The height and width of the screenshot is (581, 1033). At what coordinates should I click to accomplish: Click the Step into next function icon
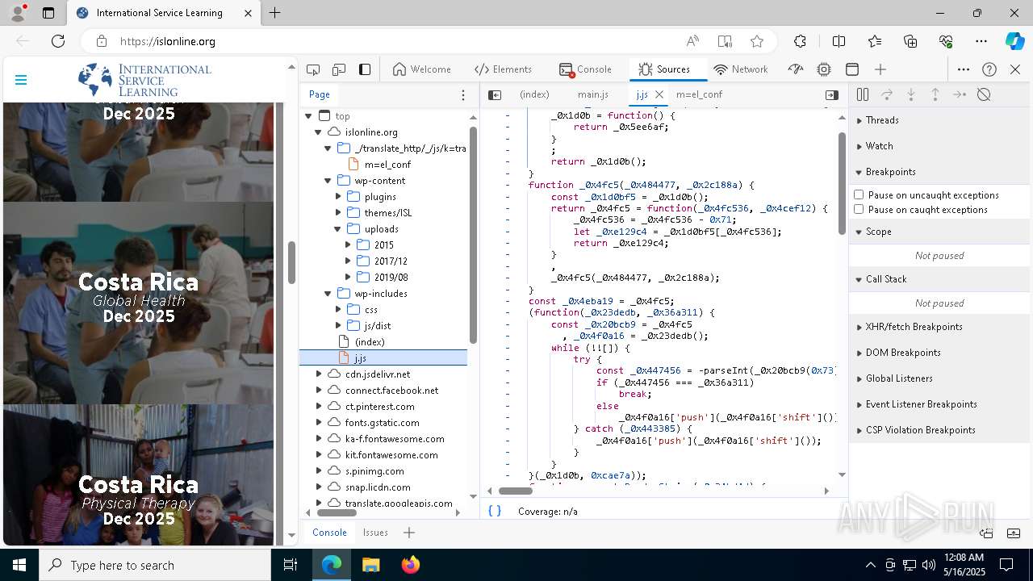tap(911, 94)
